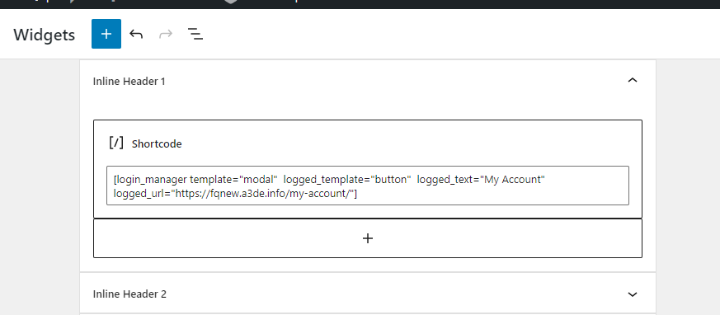Add a block with the plus appender
Image resolution: width=720 pixels, height=315 pixels.
point(368,238)
